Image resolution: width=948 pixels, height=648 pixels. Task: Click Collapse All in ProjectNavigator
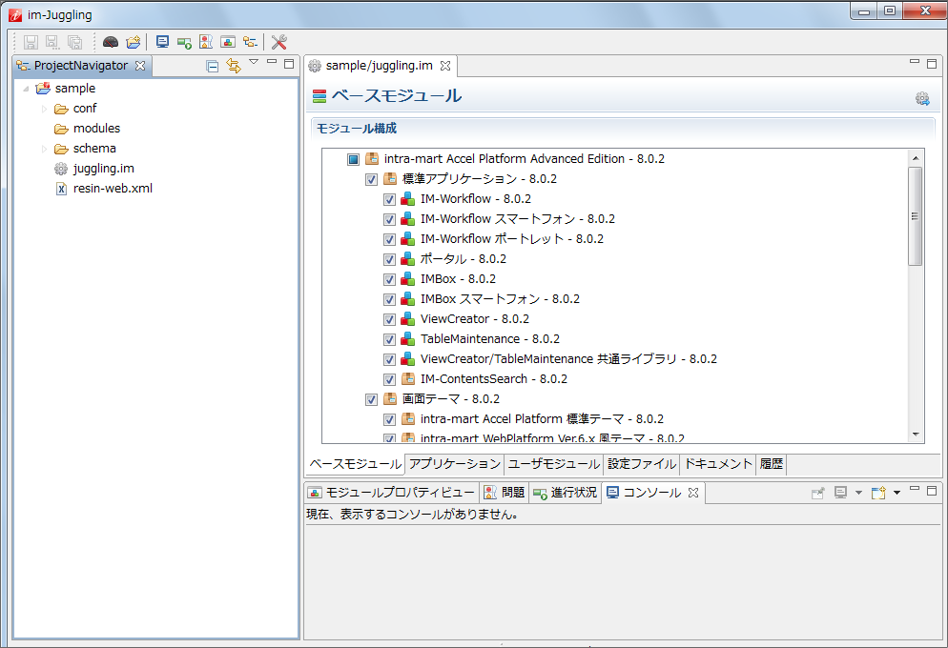point(212,66)
